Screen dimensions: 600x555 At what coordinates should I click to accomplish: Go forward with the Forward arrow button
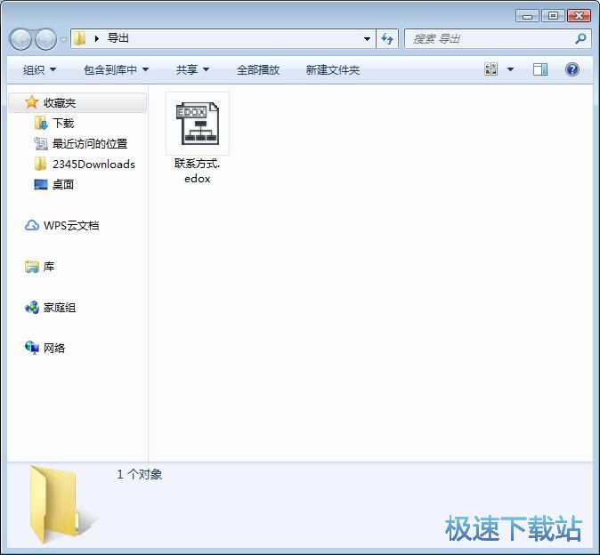point(45,39)
